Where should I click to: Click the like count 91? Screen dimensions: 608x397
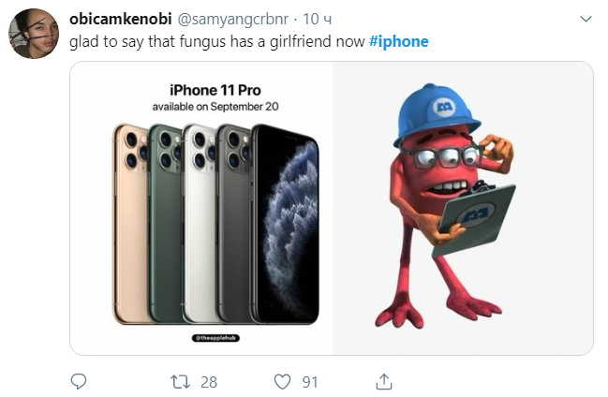[x=310, y=381]
